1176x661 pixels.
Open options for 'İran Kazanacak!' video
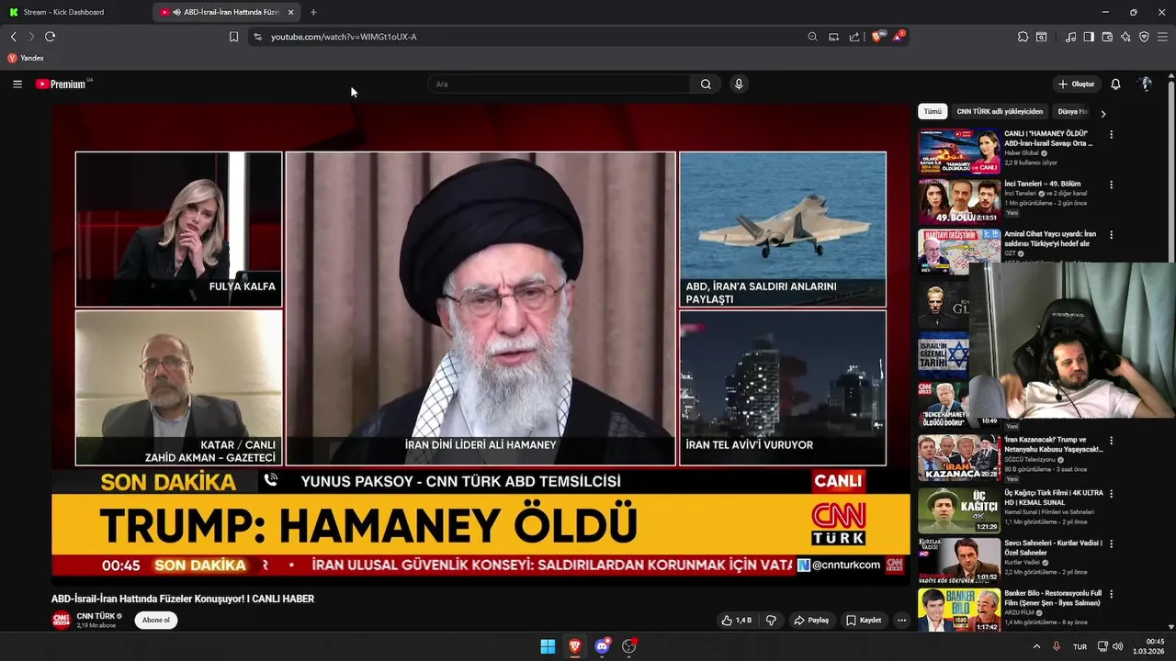point(1111,441)
